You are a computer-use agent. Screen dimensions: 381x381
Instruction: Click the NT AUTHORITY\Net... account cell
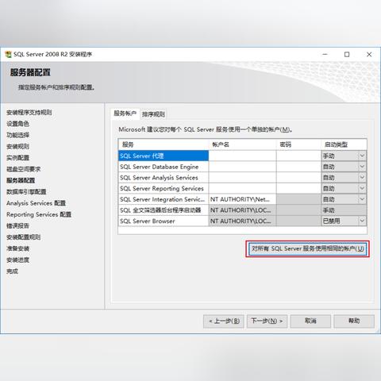click(242, 199)
